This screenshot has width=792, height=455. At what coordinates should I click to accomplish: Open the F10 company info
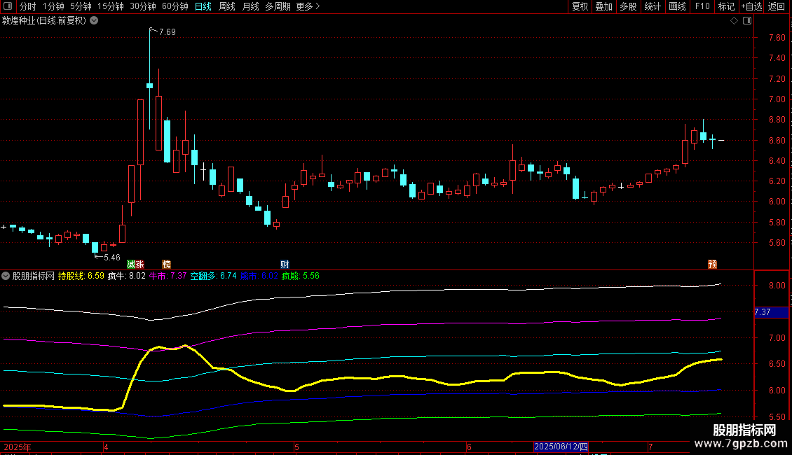(x=702, y=6)
